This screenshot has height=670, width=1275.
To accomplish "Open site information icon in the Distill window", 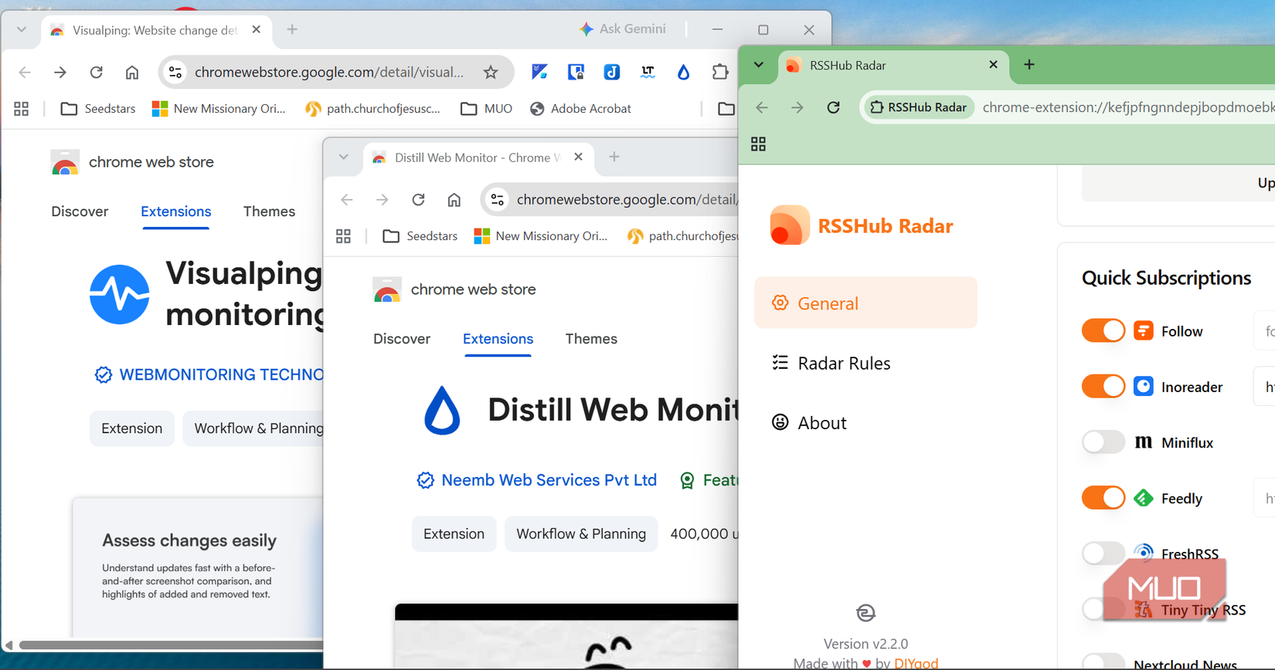I will 498,200.
